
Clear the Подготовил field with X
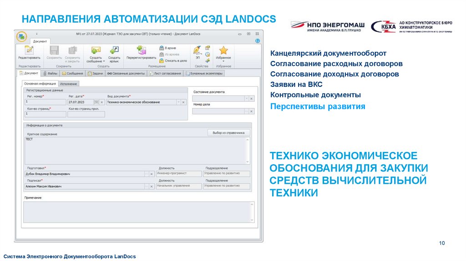151,174
